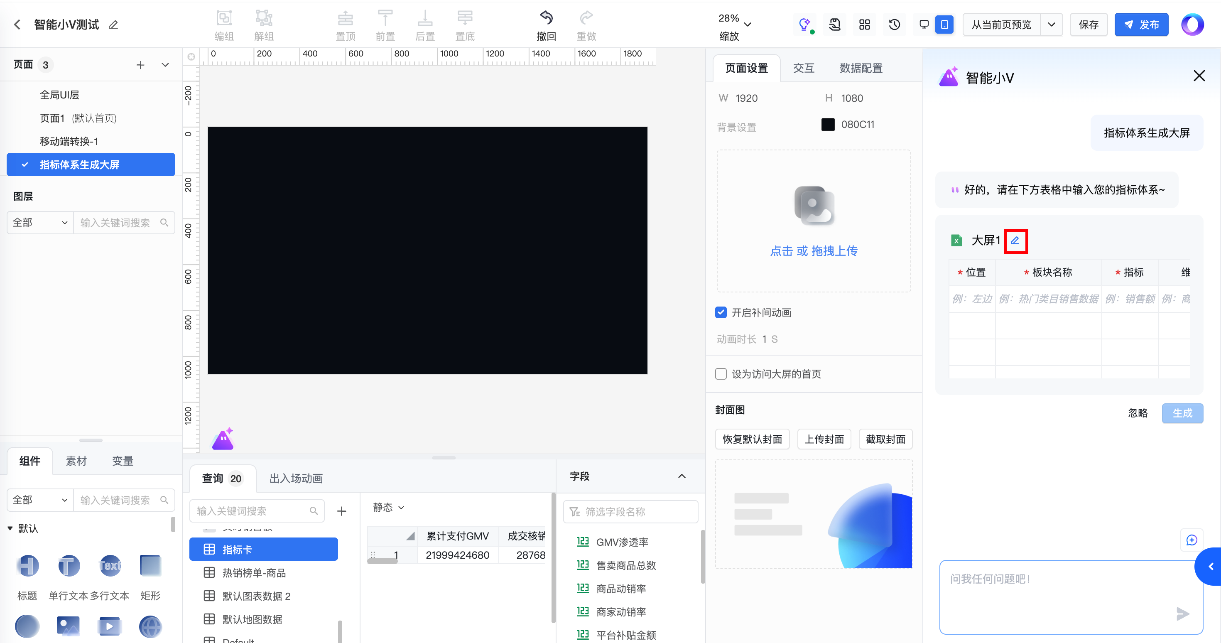Disable the 开启补间动画 checkbox
The width and height of the screenshot is (1221, 643).
(721, 312)
